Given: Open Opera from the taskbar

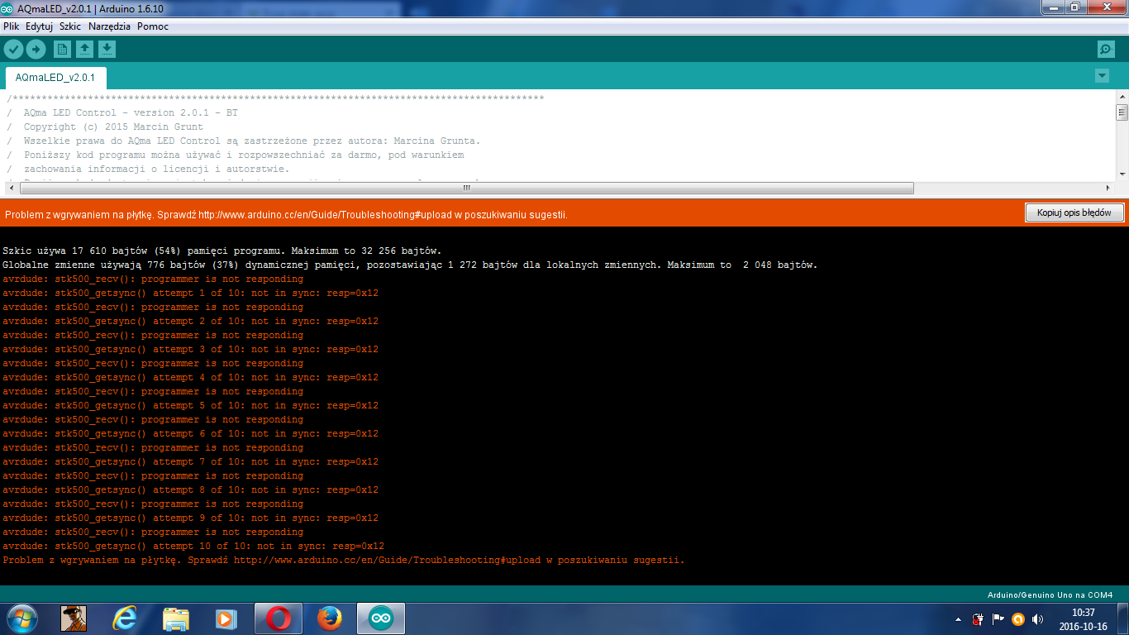Looking at the screenshot, I should 279,618.
